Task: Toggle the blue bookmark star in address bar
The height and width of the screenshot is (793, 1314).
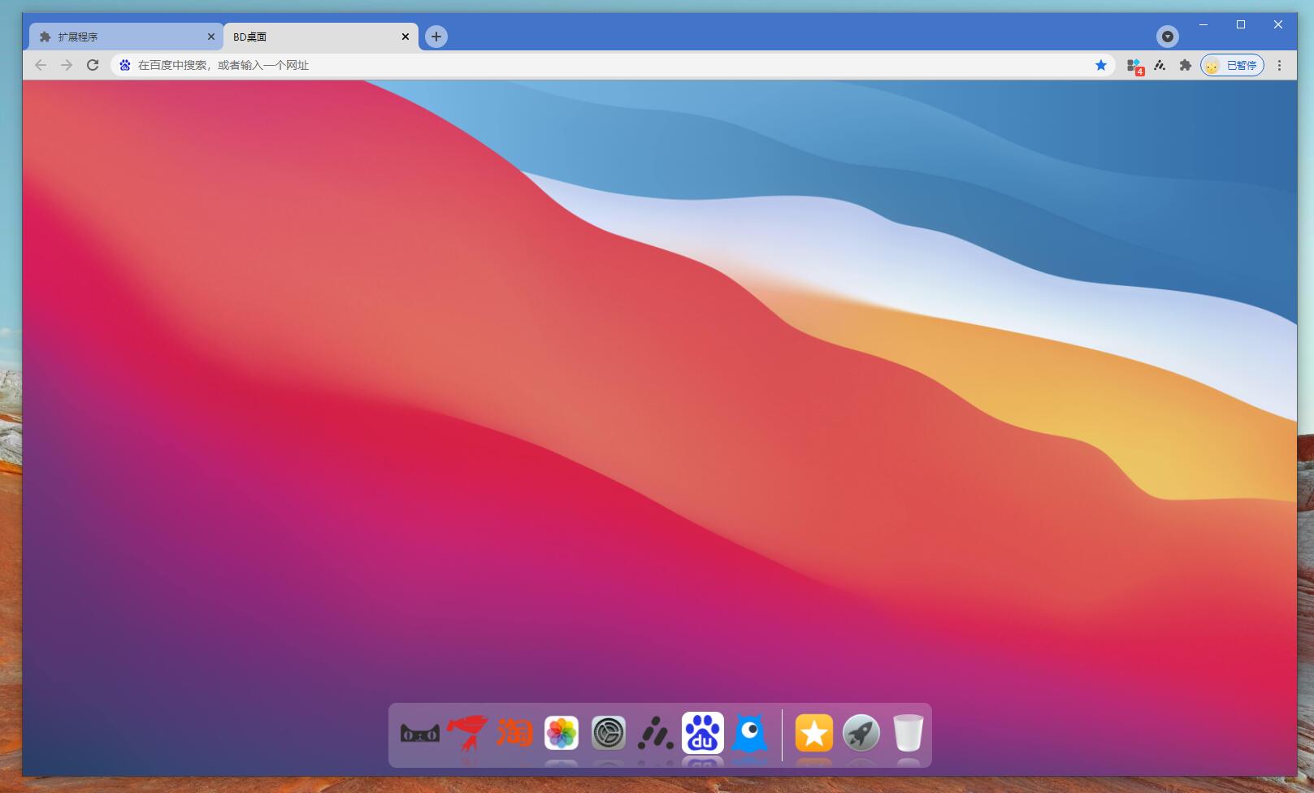Action: point(1101,65)
